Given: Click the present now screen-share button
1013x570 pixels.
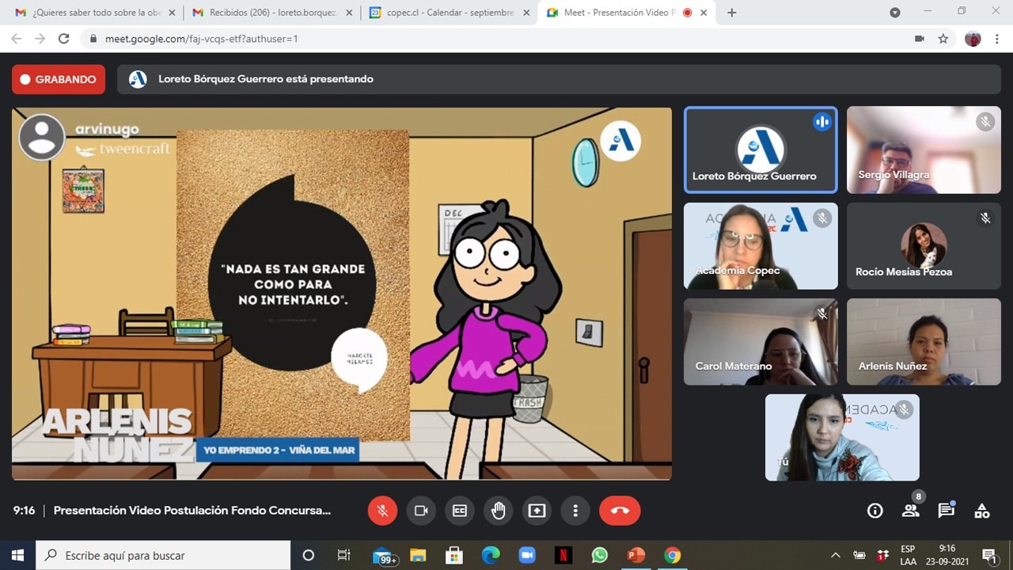Looking at the screenshot, I should click(537, 511).
